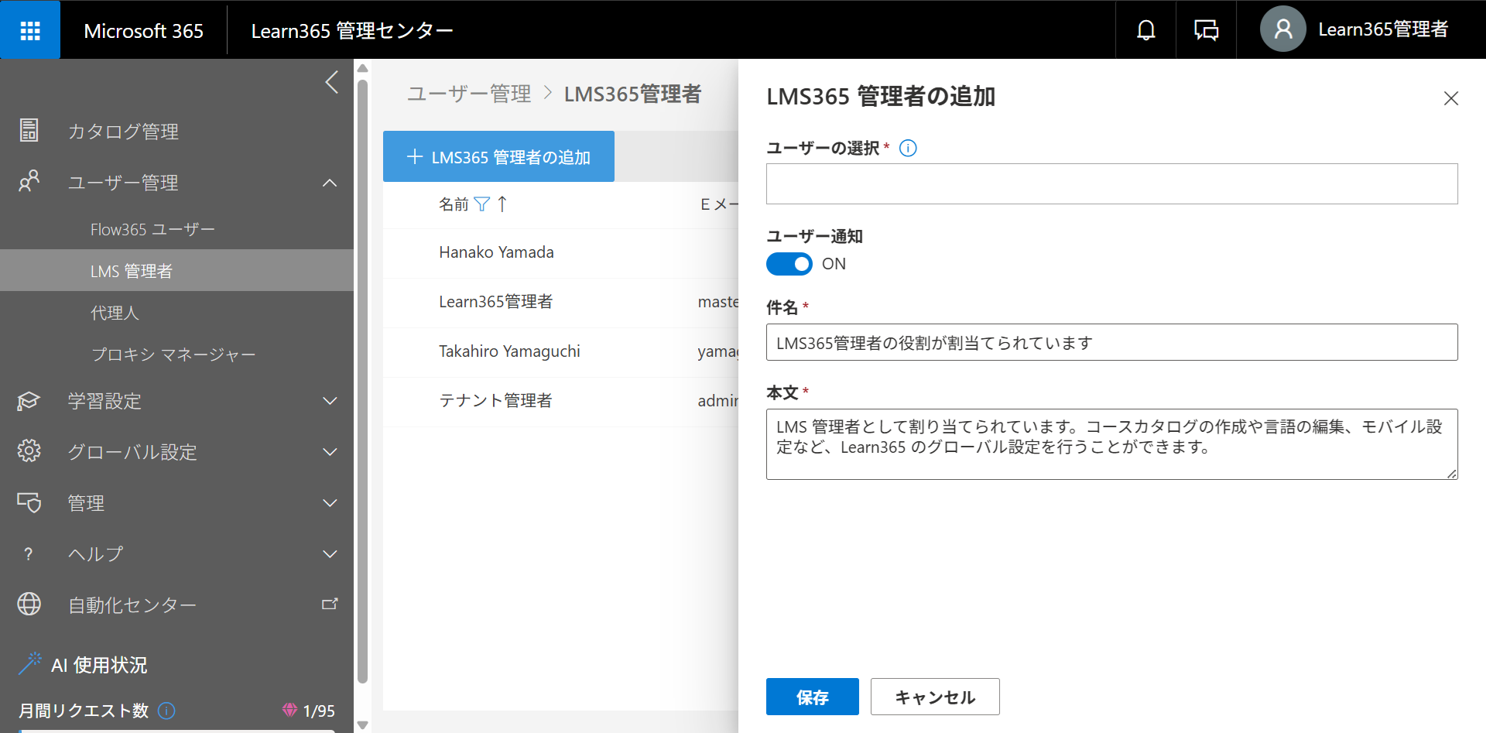The width and height of the screenshot is (1486, 733).
Task: Click the 名前 column header
Action: (x=454, y=204)
